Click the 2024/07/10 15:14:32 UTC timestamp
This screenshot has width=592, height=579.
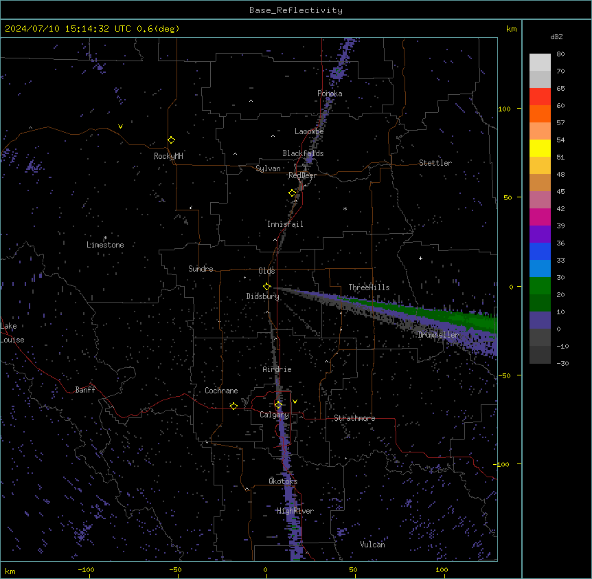pos(68,29)
